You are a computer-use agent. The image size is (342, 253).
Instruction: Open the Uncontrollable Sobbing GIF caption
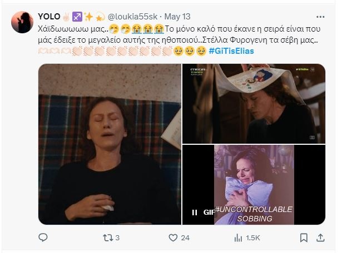click(254, 214)
